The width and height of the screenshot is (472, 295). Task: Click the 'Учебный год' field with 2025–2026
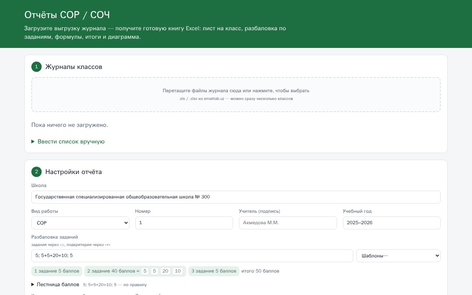click(392, 223)
